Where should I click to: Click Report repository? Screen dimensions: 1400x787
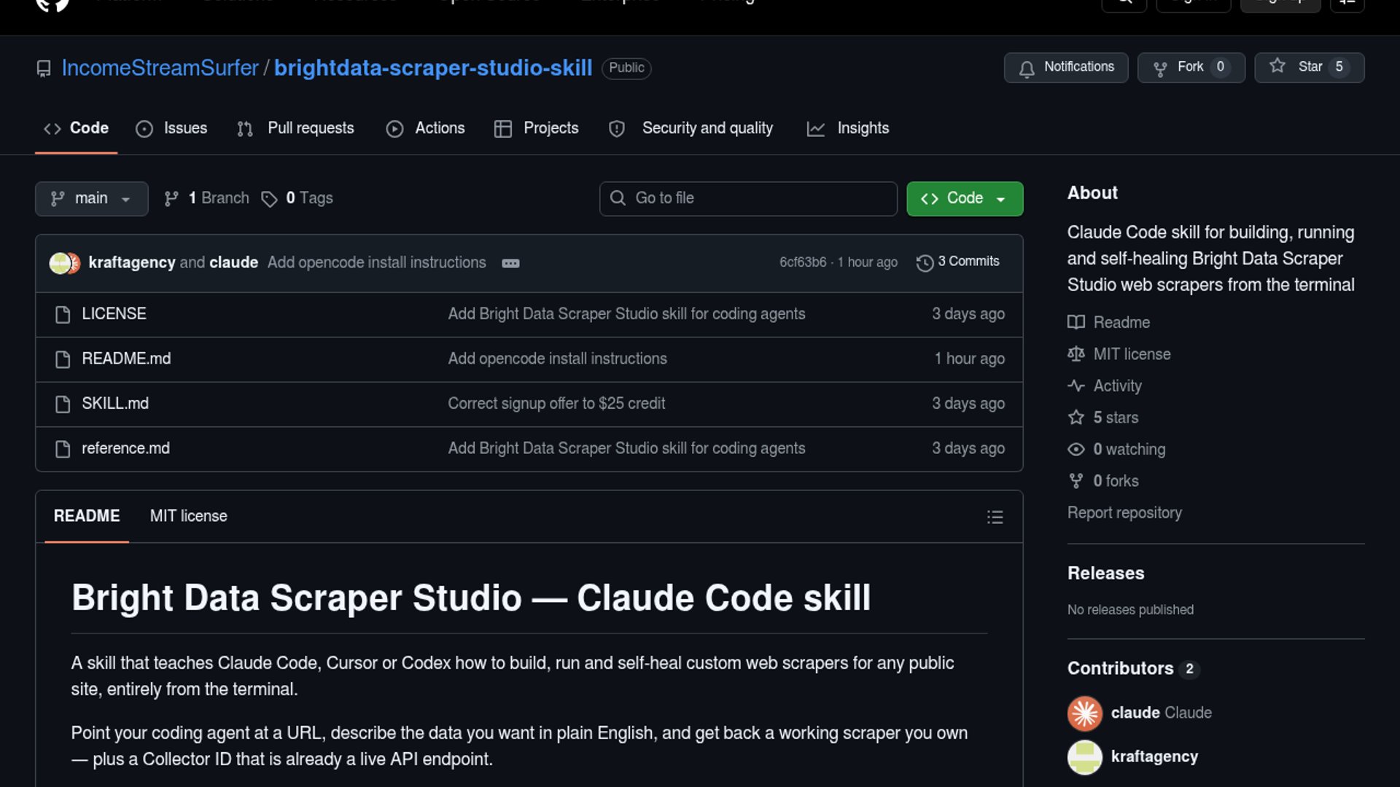tap(1124, 513)
